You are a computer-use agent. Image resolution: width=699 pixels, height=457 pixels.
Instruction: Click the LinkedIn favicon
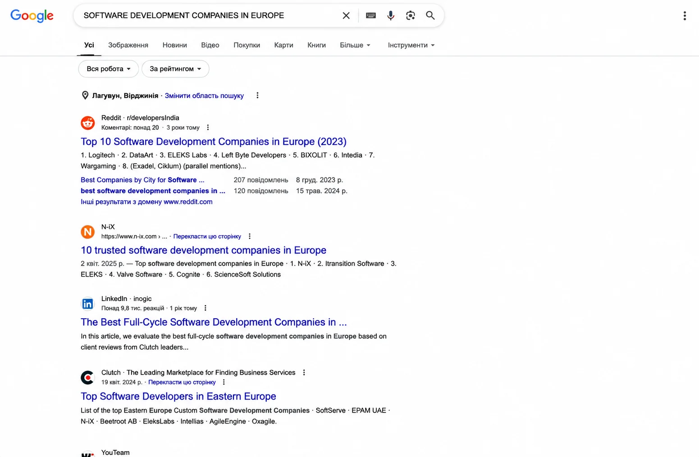click(88, 304)
